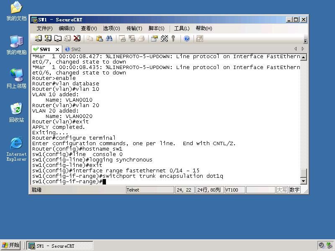This screenshot has height=251, width=335.
Task: Open the 帮助(H) menu
Action: [204, 28]
